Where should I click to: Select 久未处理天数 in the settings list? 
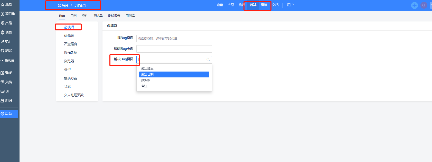[x=74, y=95]
